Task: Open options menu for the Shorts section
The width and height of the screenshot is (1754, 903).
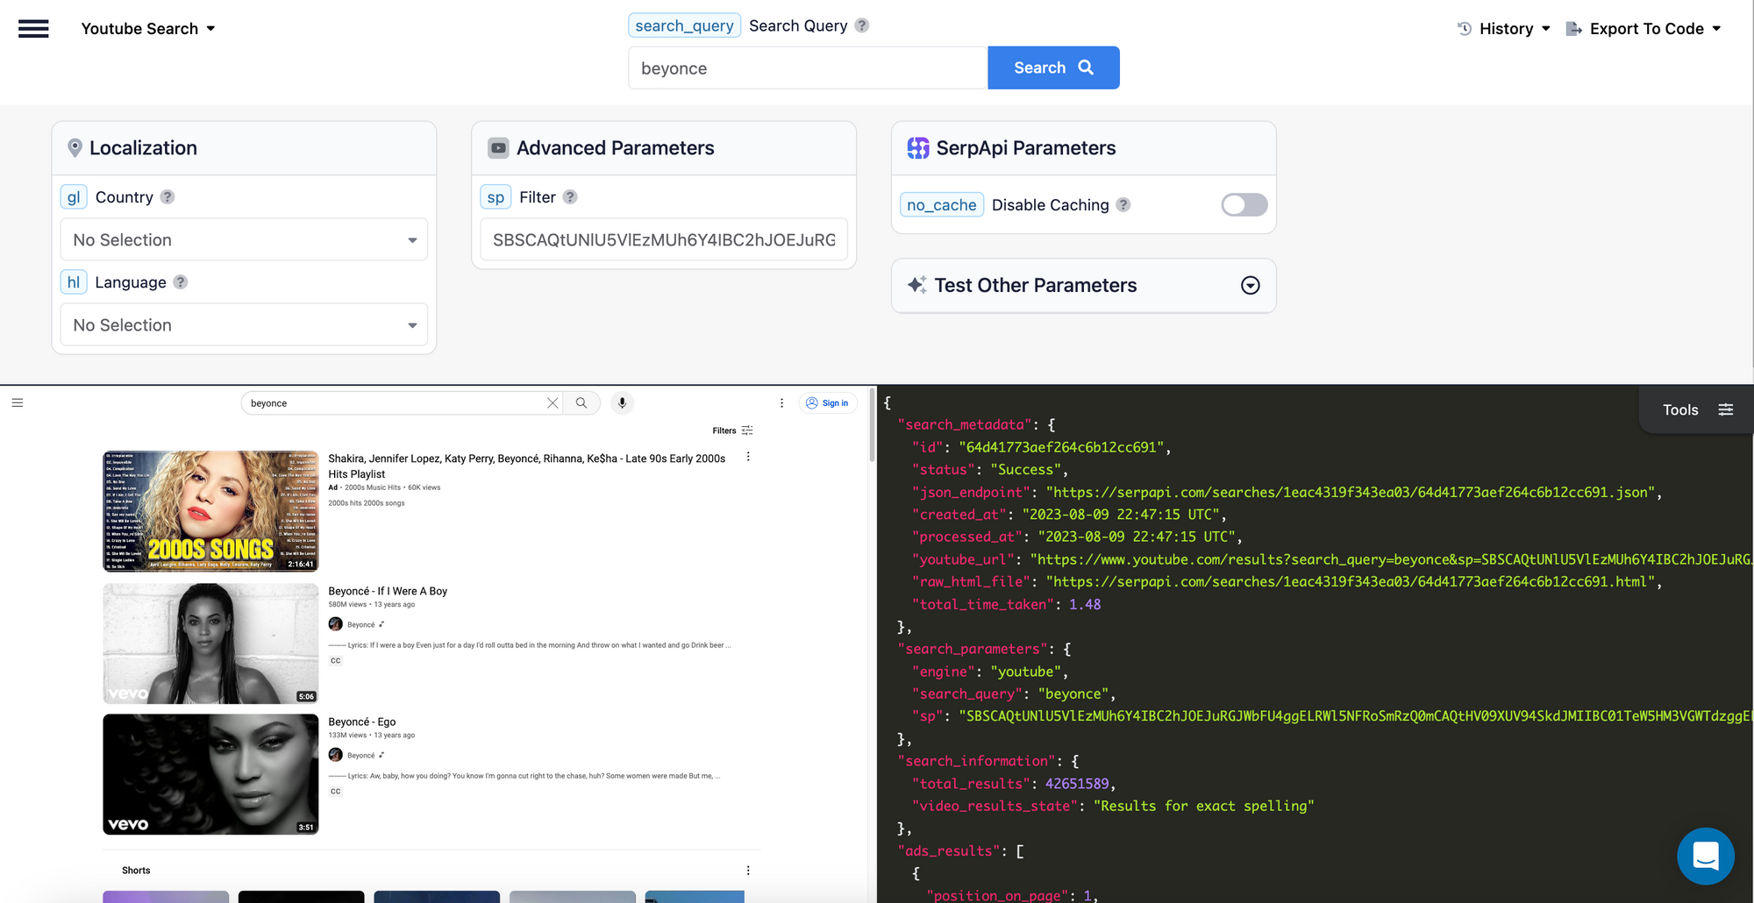Action: click(x=748, y=871)
